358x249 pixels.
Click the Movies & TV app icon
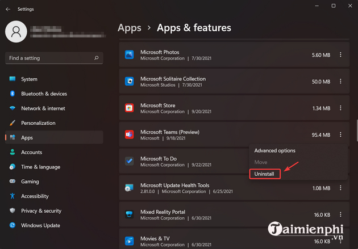pyautogui.click(x=129, y=241)
